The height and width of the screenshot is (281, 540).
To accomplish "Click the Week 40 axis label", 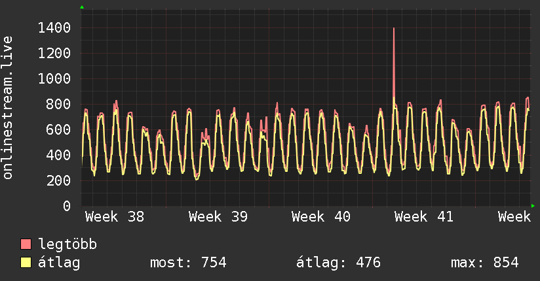I will pos(321,217).
